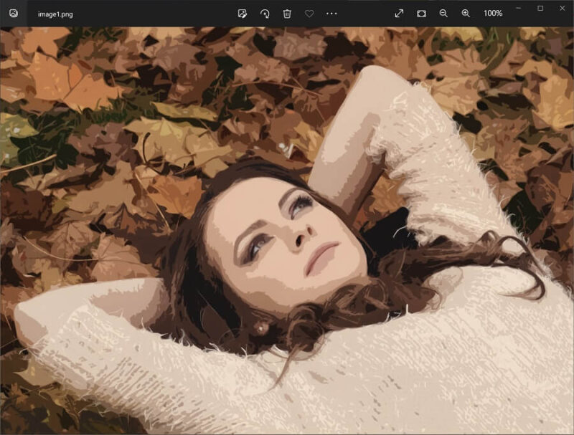Zoom in with the plus magnifier icon

coord(466,14)
